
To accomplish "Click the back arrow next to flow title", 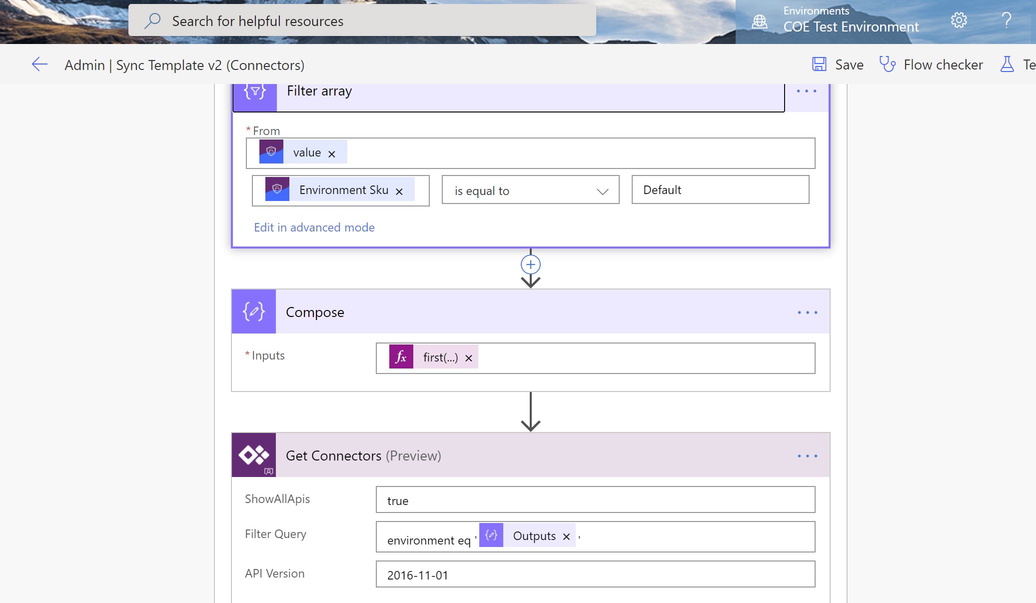I will click(39, 64).
